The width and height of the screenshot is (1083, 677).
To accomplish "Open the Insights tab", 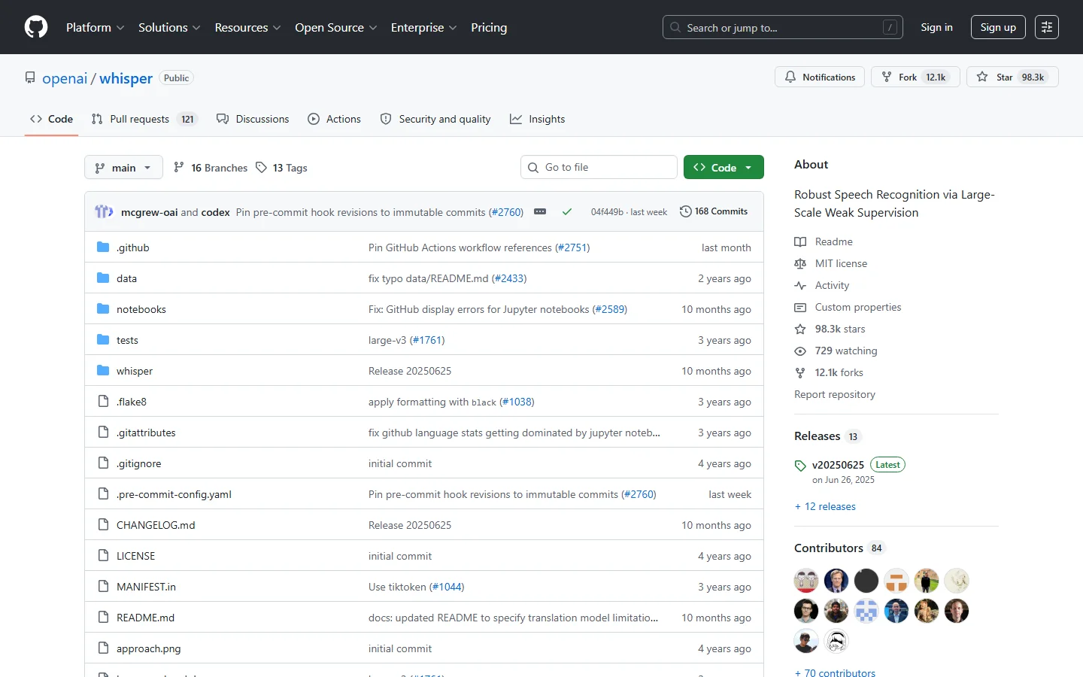I will click(547, 119).
